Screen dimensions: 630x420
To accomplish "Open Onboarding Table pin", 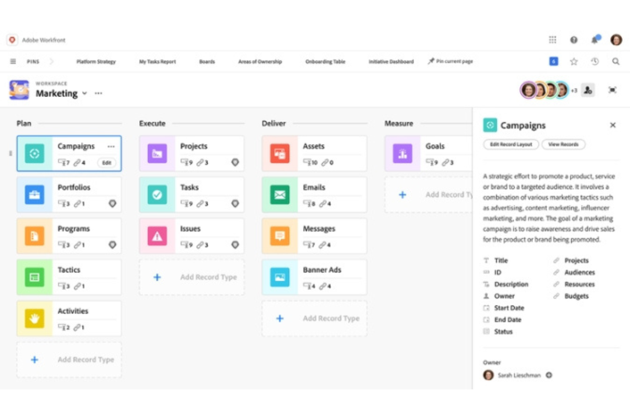I will (325, 61).
